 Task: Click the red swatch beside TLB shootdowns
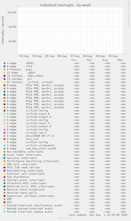point(4,177)
